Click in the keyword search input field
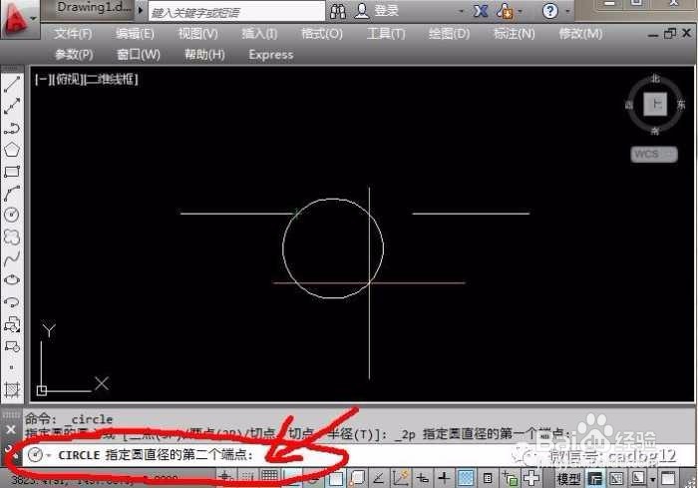The height and width of the screenshot is (488, 698). (x=236, y=12)
